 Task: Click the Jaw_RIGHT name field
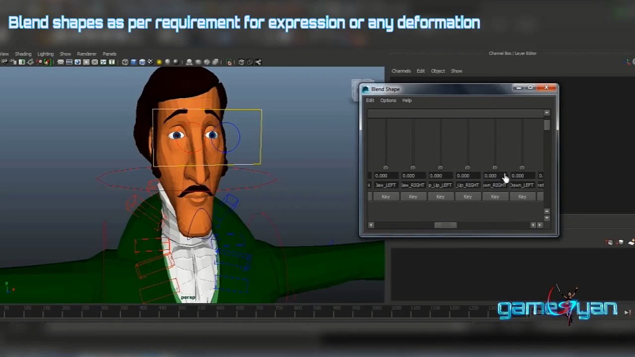413,185
